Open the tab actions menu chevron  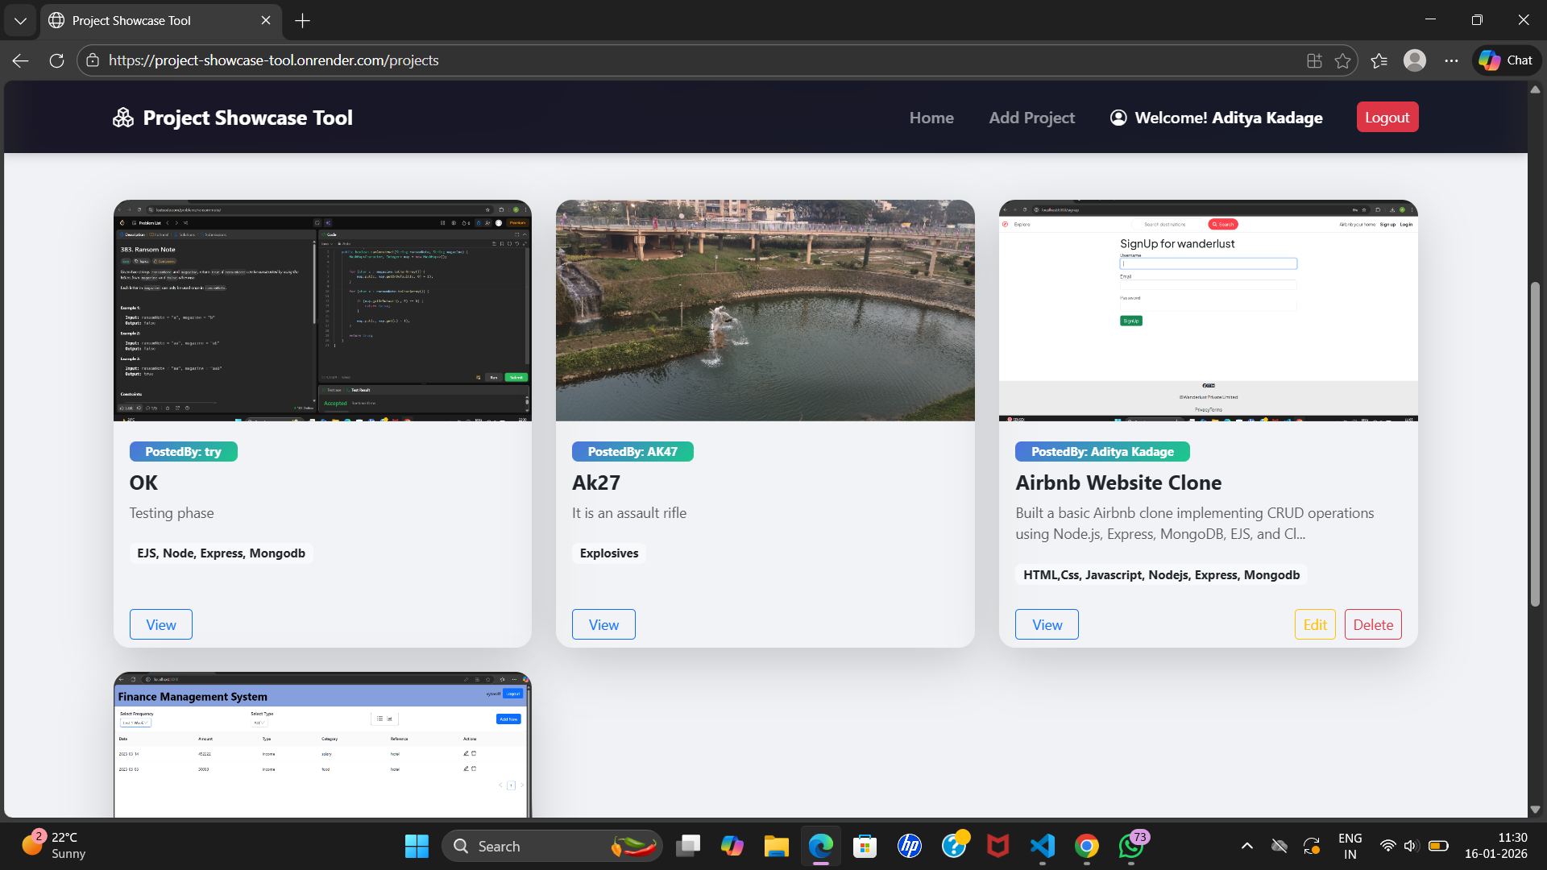(x=20, y=21)
